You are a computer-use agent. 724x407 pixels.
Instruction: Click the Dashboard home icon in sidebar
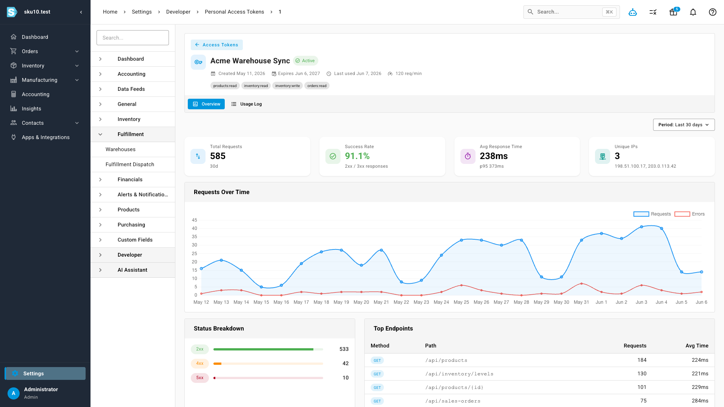coord(14,37)
